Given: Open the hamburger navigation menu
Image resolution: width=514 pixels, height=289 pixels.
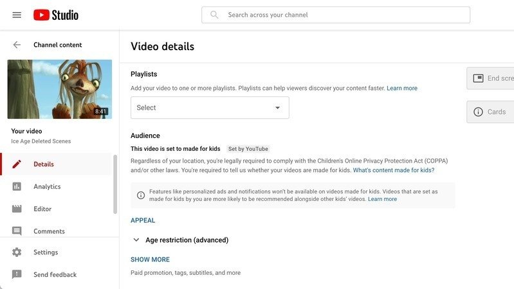Looking at the screenshot, I should 17,15.
